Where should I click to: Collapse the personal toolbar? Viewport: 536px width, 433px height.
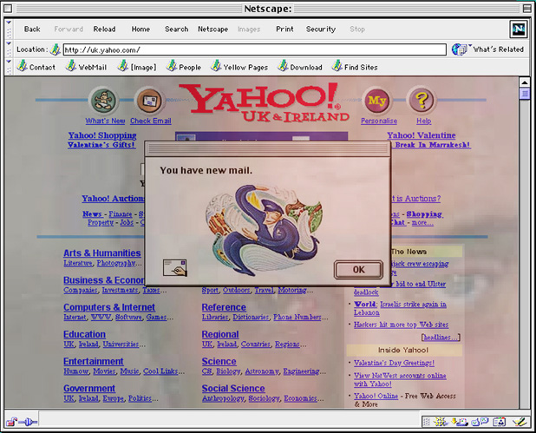(x=9, y=66)
